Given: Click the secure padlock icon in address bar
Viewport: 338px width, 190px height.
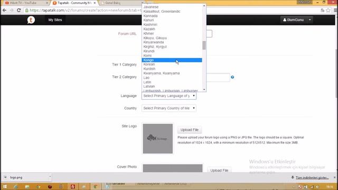Looking at the screenshot, I should tap(26, 10).
